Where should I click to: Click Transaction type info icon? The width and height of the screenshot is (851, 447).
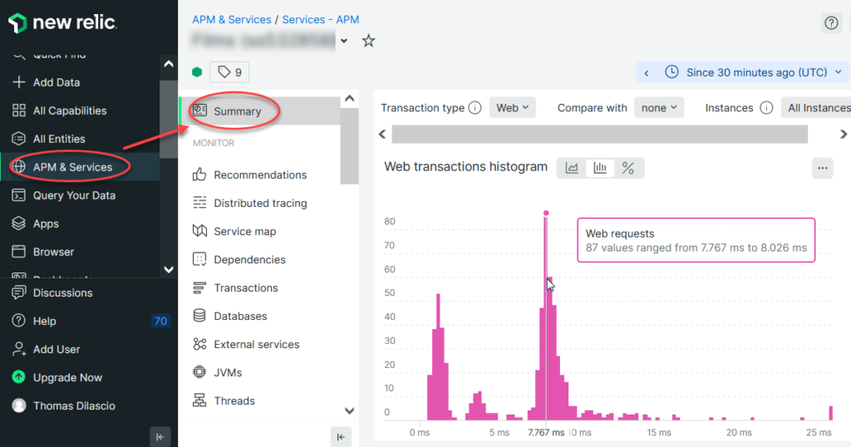[x=475, y=108]
